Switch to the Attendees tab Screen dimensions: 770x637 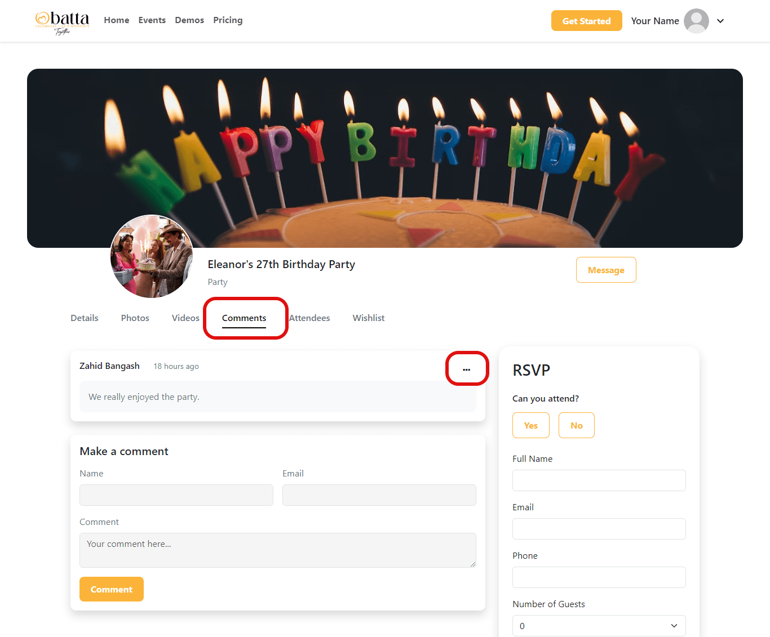(309, 318)
